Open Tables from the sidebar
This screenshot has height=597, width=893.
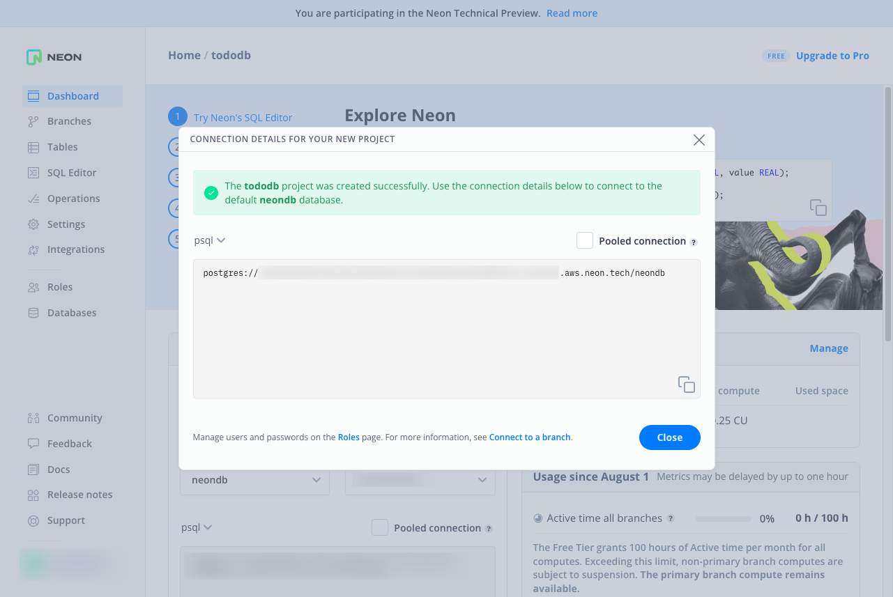click(63, 147)
